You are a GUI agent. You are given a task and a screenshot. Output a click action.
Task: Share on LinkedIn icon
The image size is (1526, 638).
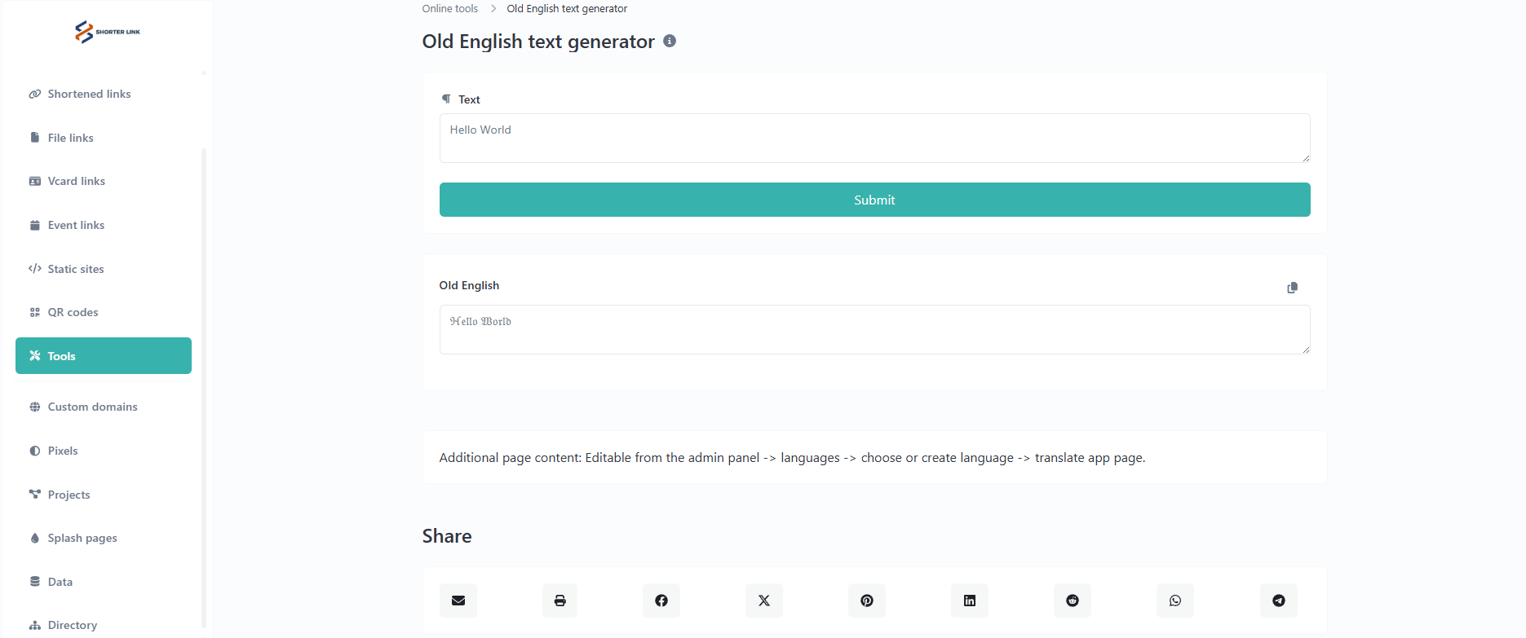970,601
